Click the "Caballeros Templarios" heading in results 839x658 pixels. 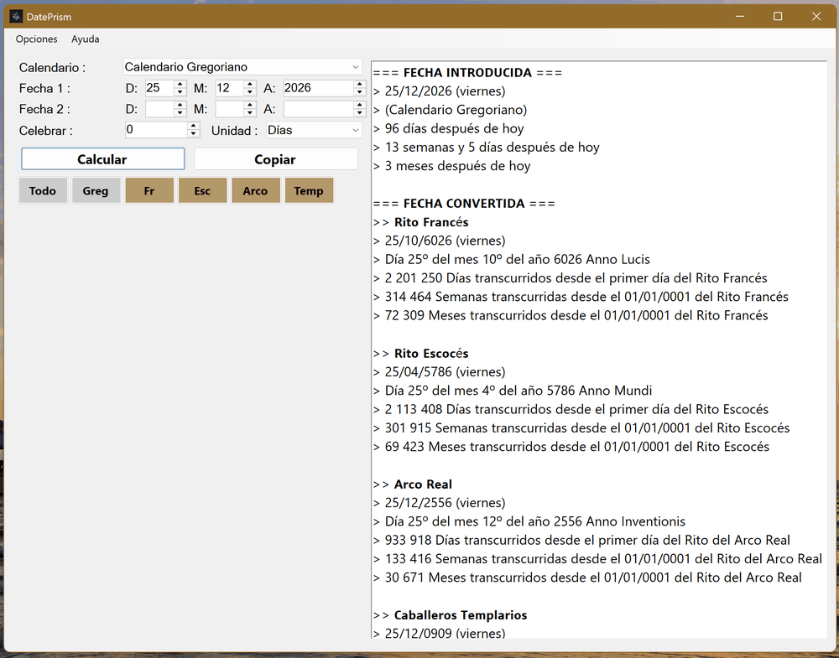[461, 615]
